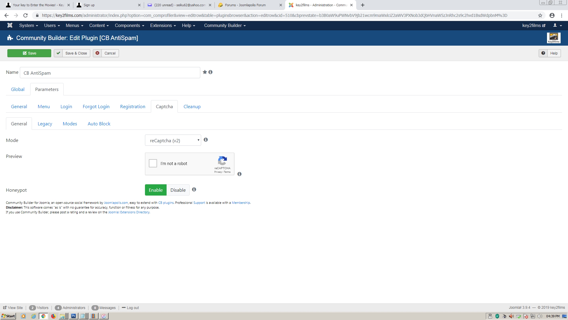Click into the Name input field
Viewport: 568px width, 320px height.
(110, 73)
